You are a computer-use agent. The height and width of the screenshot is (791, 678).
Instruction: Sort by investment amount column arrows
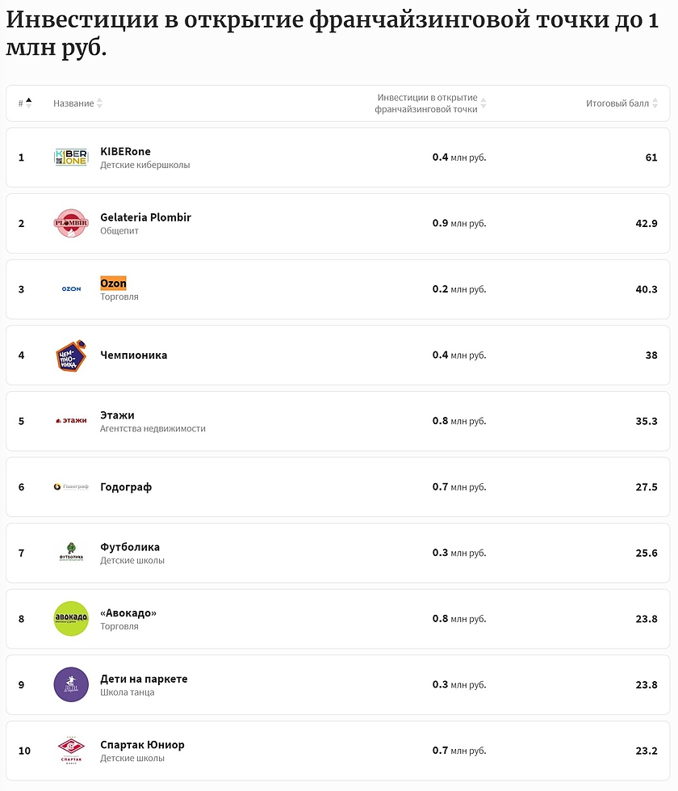coord(483,103)
